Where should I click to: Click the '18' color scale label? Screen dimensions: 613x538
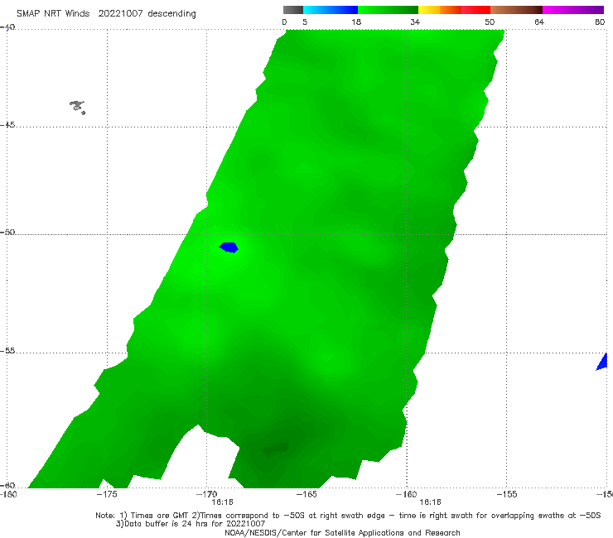point(356,22)
